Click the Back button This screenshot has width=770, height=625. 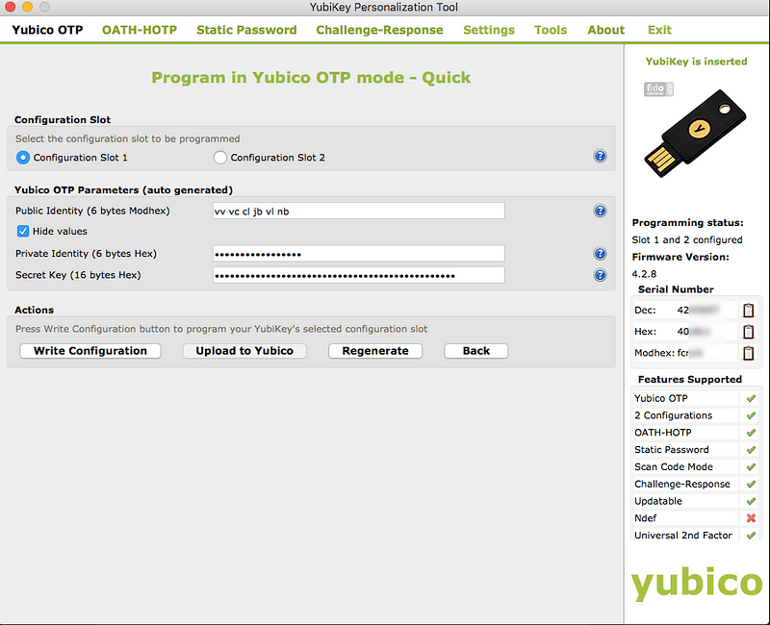pyautogui.click(x=475, y=351)
